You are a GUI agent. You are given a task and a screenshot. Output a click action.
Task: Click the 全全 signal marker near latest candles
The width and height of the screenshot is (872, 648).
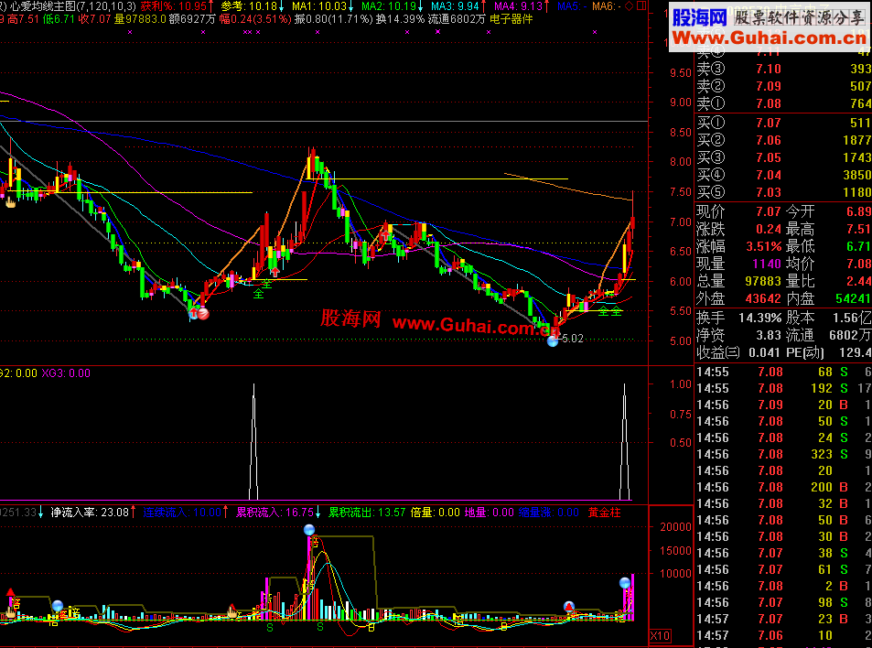click(x=609, y=311)
